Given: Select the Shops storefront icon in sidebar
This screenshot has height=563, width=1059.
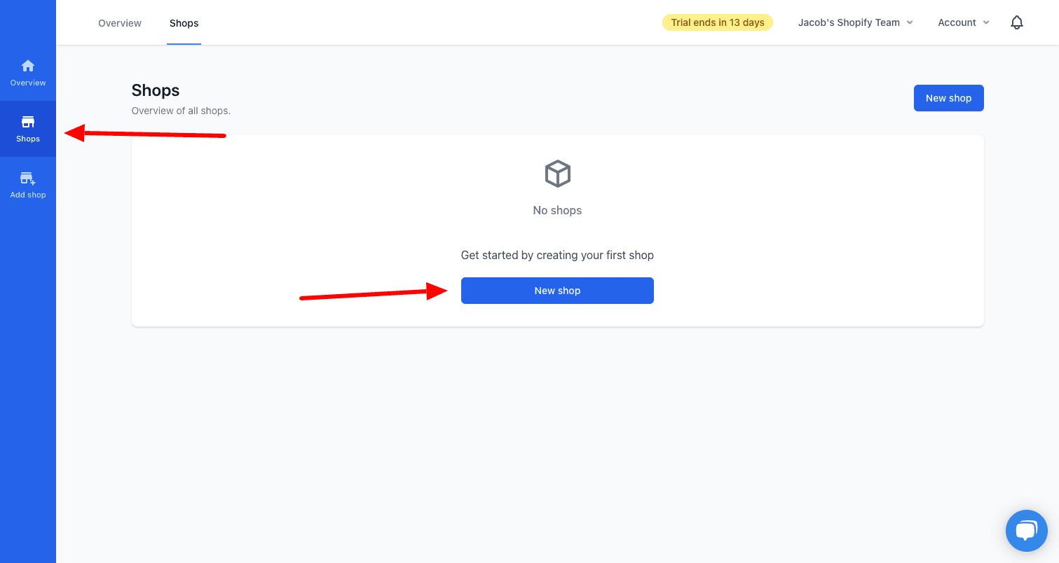Looking at the screenshot, I should click(x=28, y=122).
